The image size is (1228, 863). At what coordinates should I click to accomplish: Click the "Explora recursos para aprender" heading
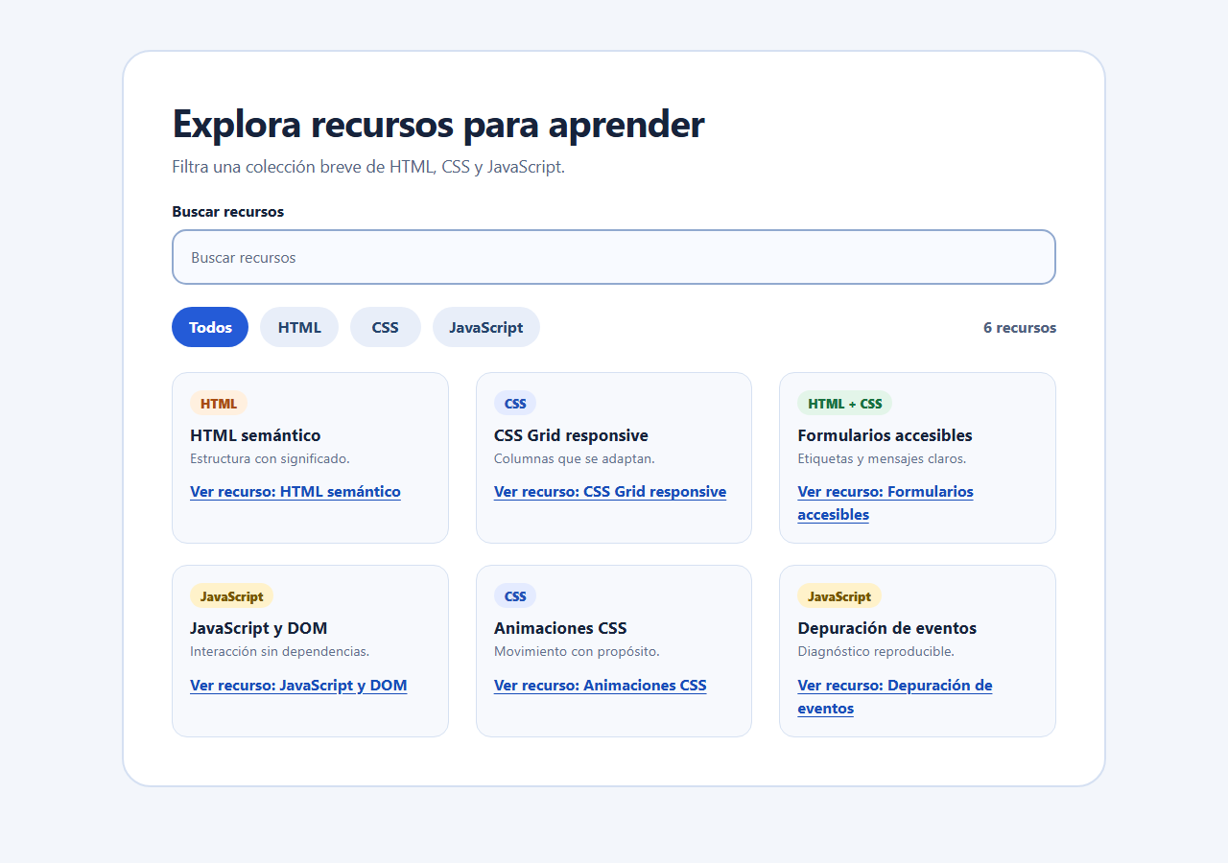point(438,124)
